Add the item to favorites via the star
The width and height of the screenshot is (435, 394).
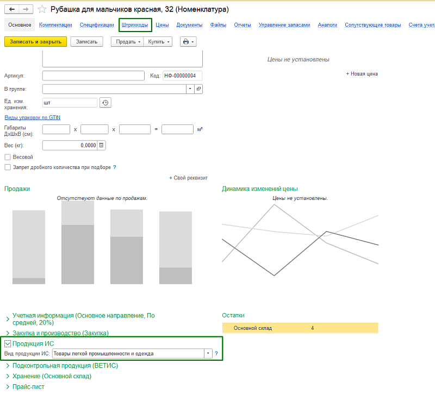tap(42, 9)
